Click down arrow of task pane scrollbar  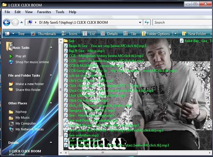(61, 153)
